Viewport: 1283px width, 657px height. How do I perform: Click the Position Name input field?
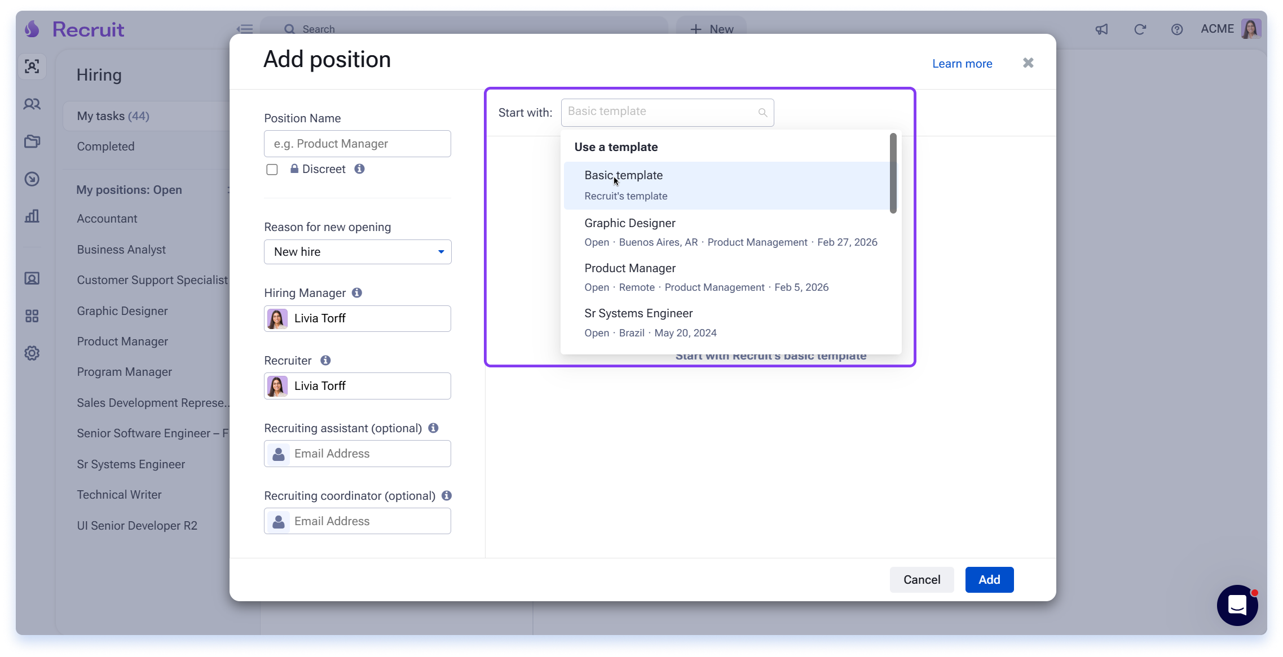358,144
